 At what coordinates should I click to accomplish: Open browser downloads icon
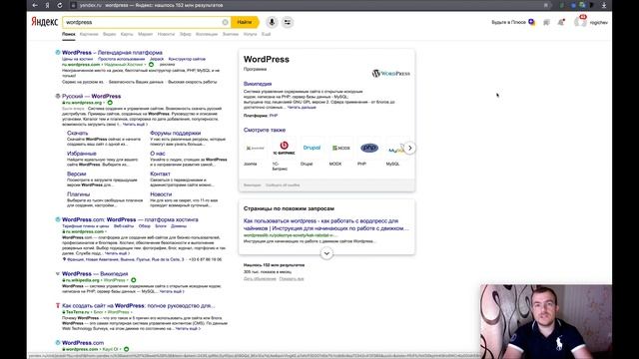(604, 5)
